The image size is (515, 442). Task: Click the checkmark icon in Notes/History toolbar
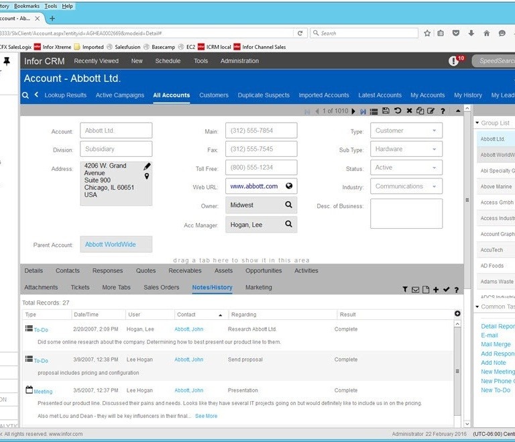point(446,289)
